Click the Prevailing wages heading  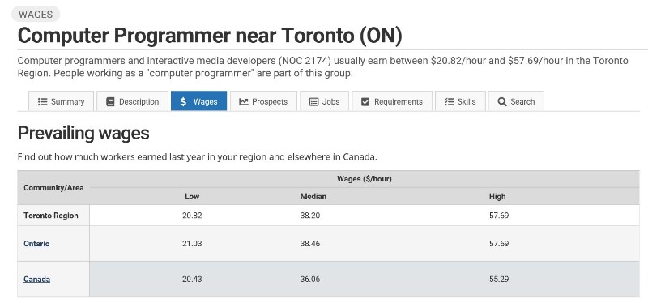(83, 133)
